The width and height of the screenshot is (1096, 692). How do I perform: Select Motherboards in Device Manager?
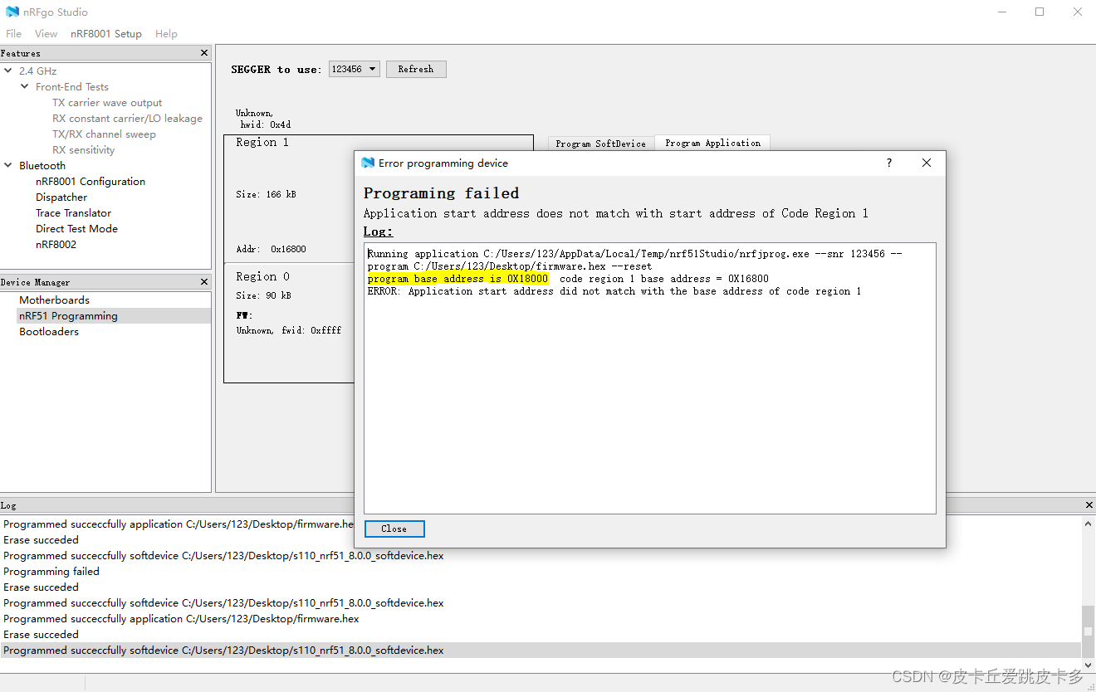point(54,300)
